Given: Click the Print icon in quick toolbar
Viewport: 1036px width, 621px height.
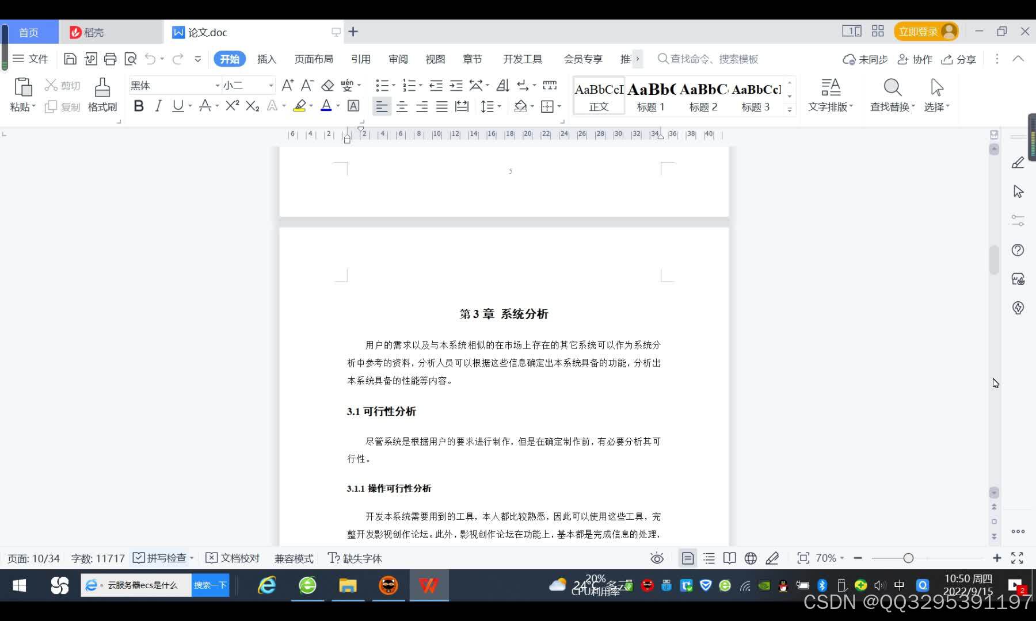Looking at the screenshot, I should tap(111, 59).
